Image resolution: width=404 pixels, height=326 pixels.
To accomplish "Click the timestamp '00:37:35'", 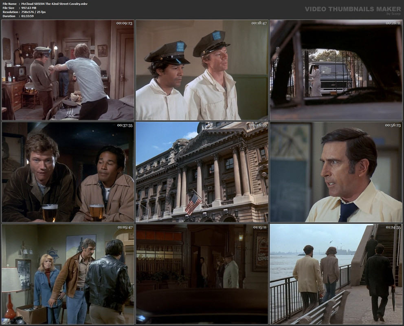I will 125,125.
